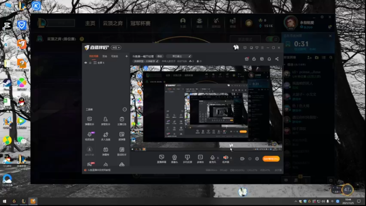Open the feedback message icon in title bar
This screenshot has height=206, width=366.
coord(245,48)
